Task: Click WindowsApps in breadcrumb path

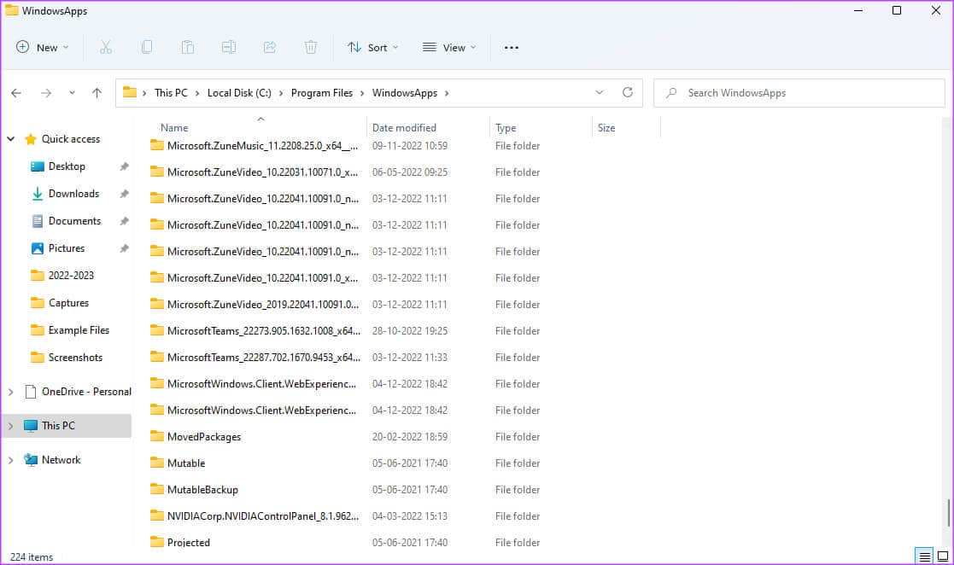Action: pyautogui.click(x=405, y=93)
